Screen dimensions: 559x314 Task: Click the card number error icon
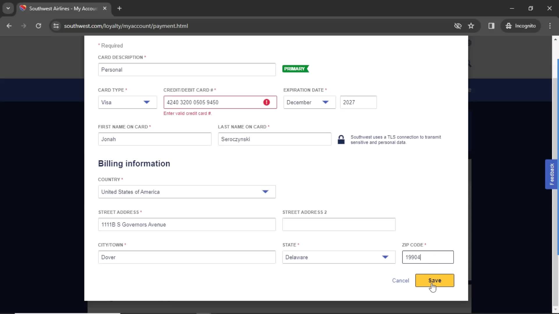click(268, 102)
